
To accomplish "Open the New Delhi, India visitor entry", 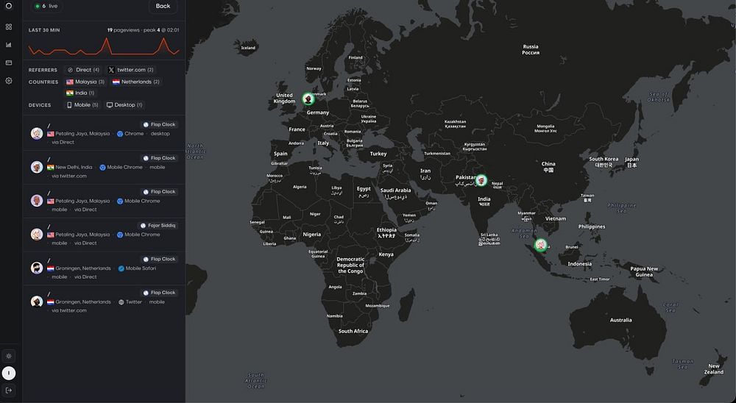I will pyautogui.click(x=104, y=167).
